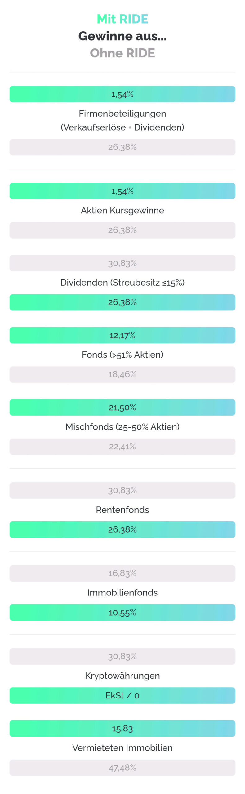The image size is (245, 794).
Task: Click the Aktien Kursgewinne label
Action: tap(122, 211)
